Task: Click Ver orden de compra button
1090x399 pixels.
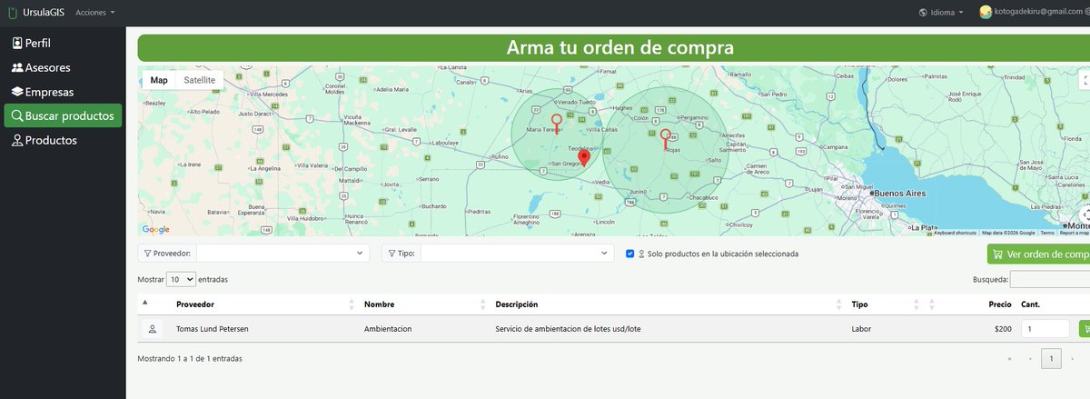Action: [x=1038, y=254]
